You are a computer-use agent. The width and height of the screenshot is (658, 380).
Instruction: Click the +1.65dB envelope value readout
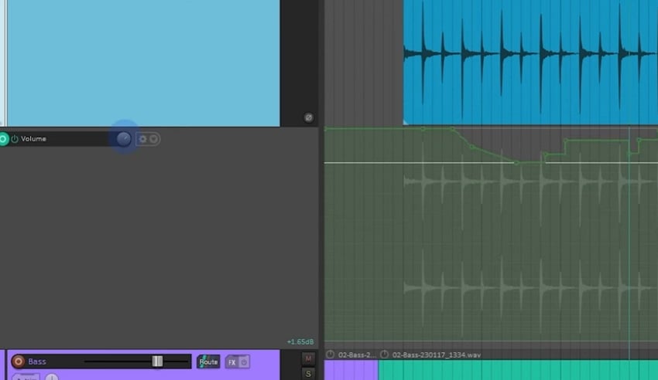[x=300, y=342]
